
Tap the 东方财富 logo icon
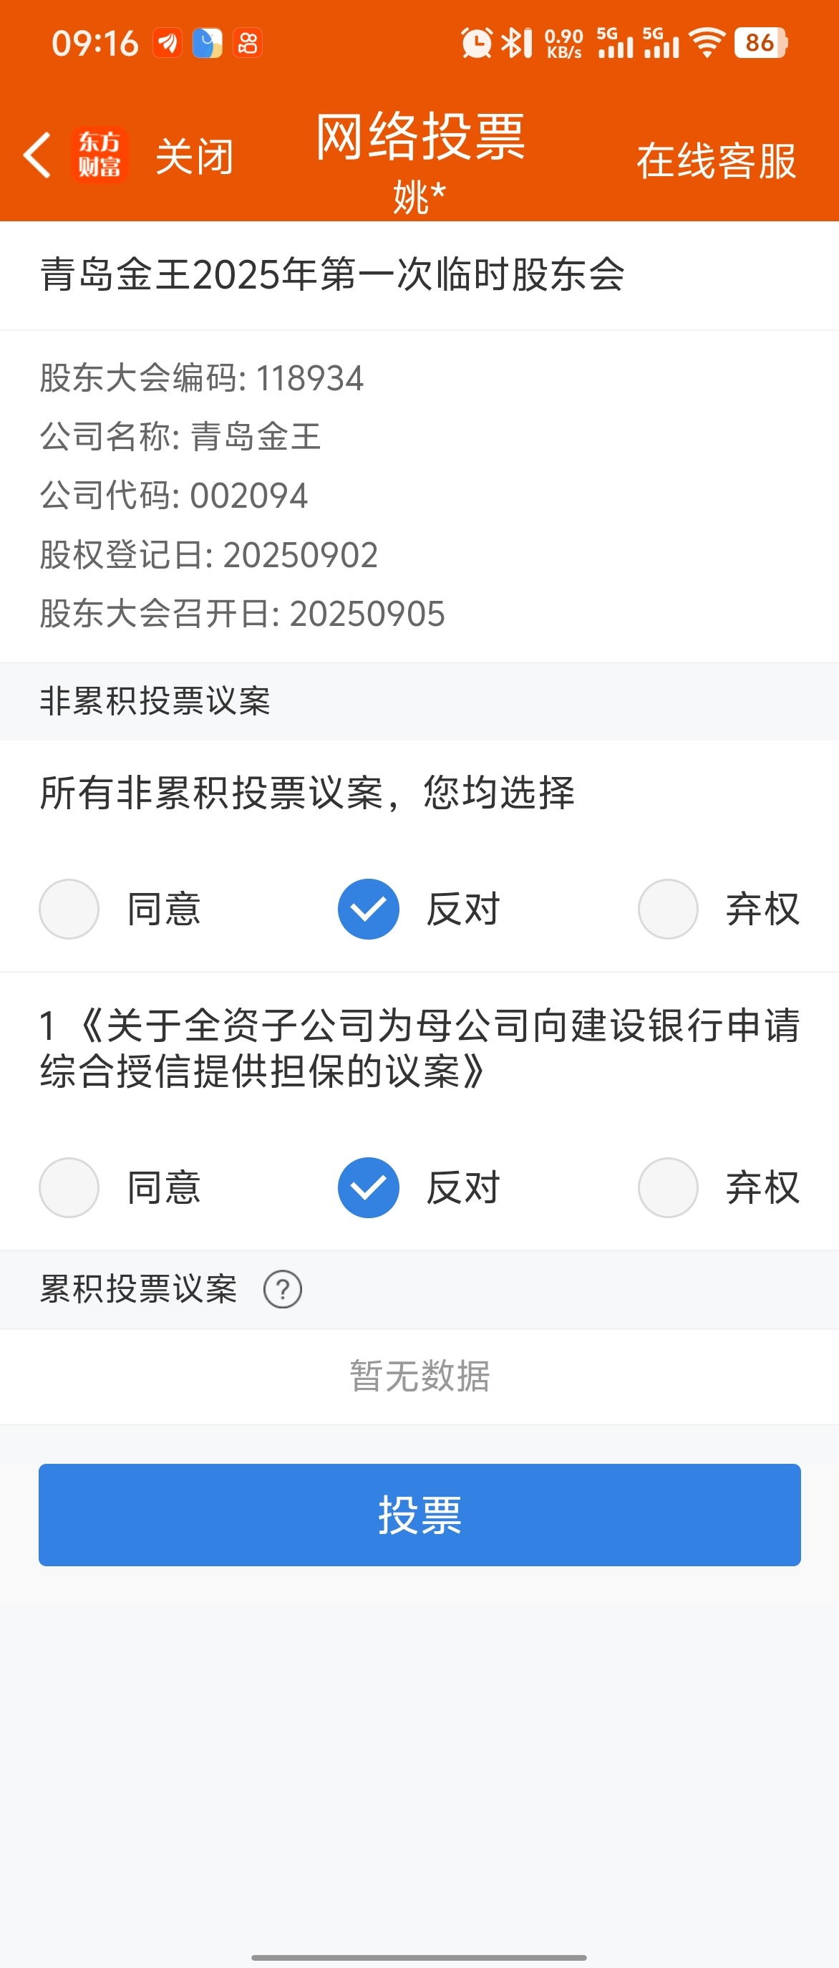point(100,155)
